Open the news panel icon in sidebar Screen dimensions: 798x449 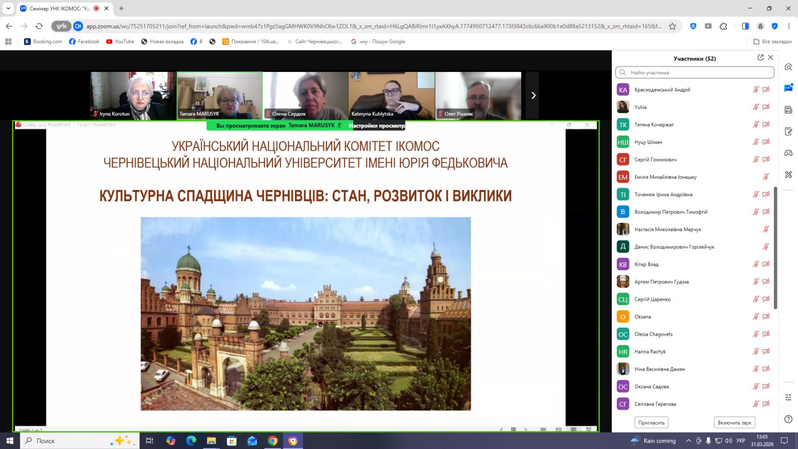click(x=789, y=110)
